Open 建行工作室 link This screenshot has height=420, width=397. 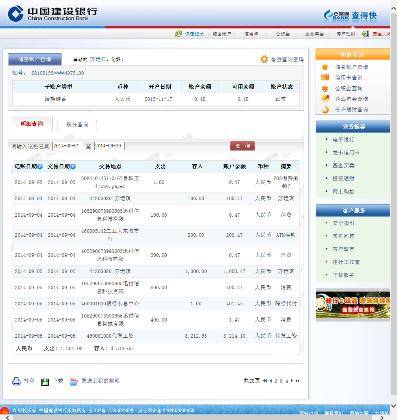(346, 262)
